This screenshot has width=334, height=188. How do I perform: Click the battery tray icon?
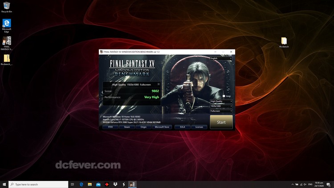(297, 184)
